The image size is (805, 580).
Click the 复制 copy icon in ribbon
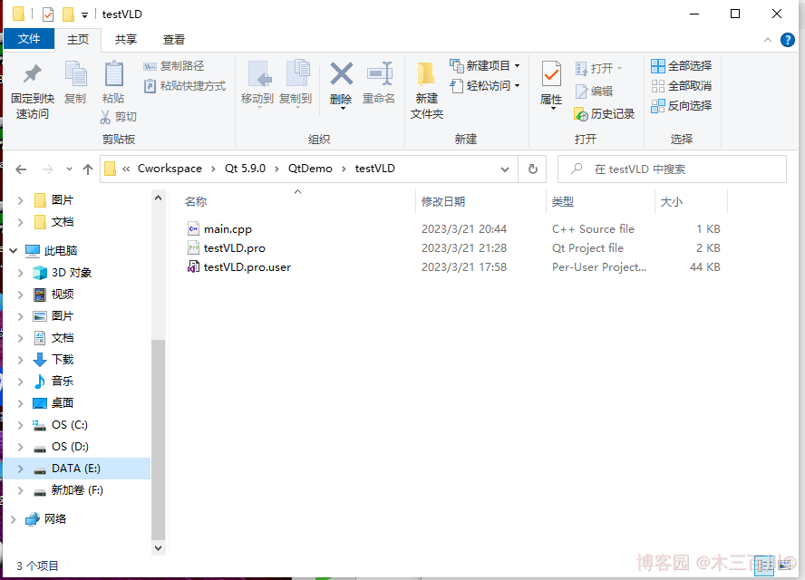(75, 75)
